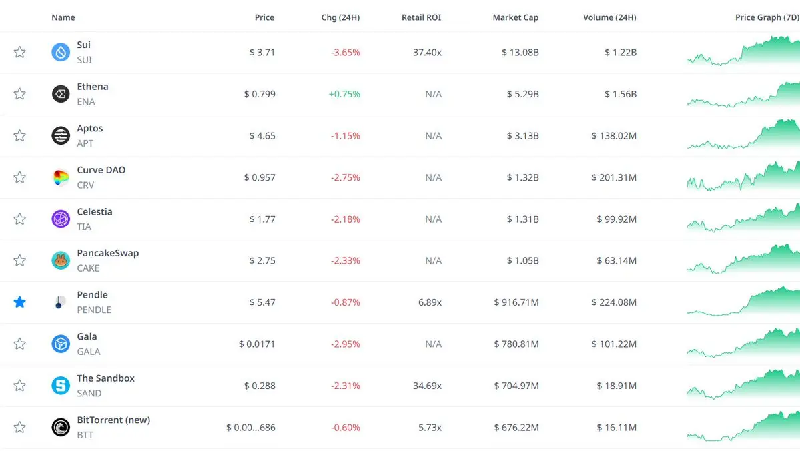This screenshot has height=451, width=800.
Task: Click The Sandbox S logo
Action: click(x=61, y=386)
